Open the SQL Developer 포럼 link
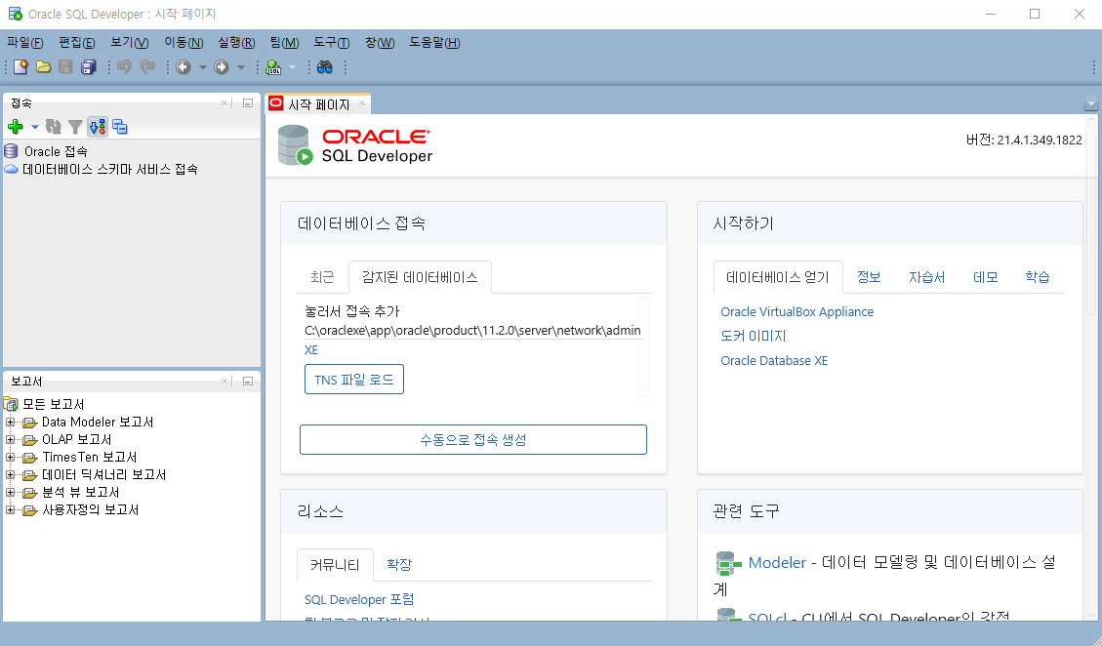Image resolution: width=1102 pixels, height=646 pixels. (359, 599)
